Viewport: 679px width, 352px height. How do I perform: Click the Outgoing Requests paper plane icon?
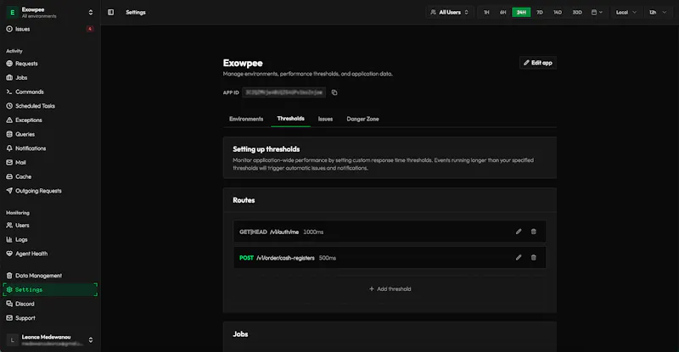point(9,191)
